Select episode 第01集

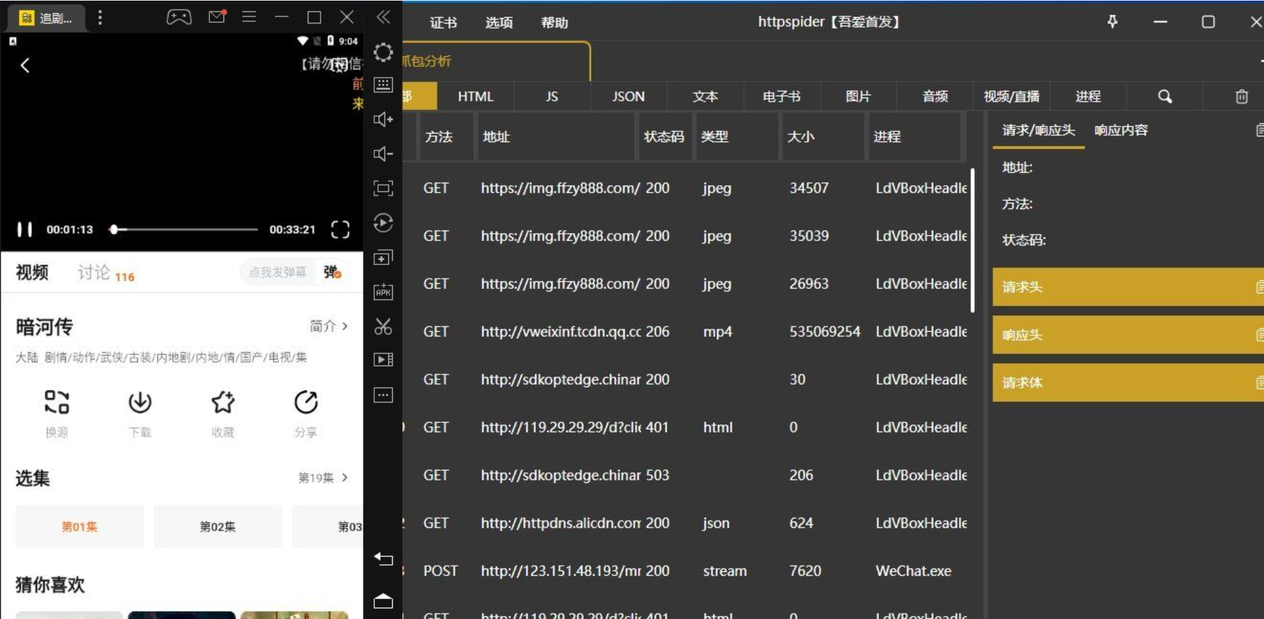point(80,526)
